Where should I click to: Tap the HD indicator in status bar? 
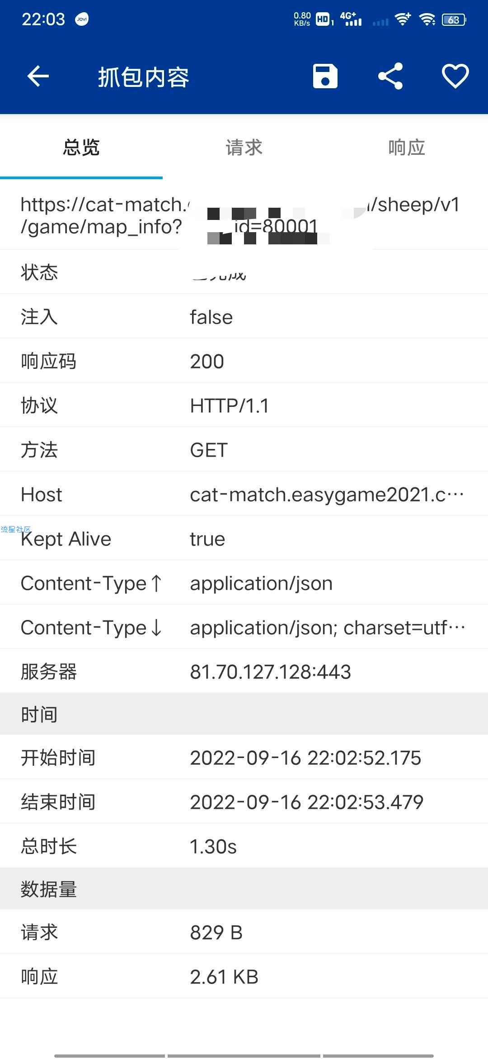click(323, 19)
